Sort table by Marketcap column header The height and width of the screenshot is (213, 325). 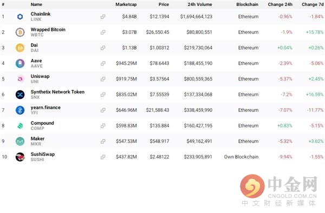[x=126, y=4]
